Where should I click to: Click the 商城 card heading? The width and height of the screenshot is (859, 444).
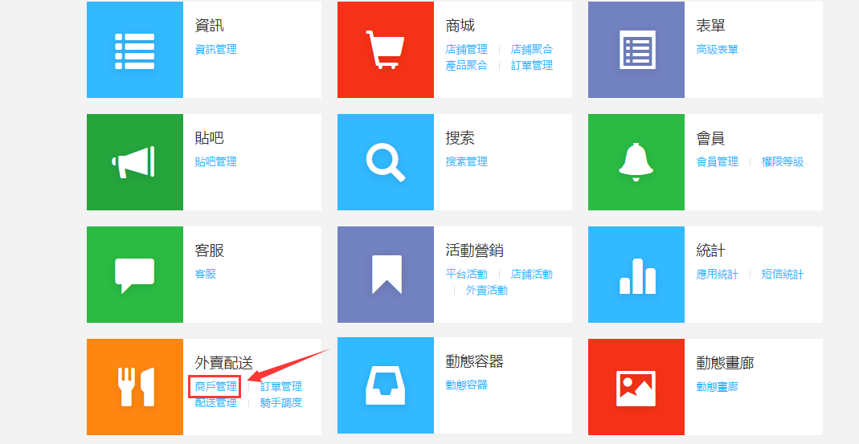[460, 26]
